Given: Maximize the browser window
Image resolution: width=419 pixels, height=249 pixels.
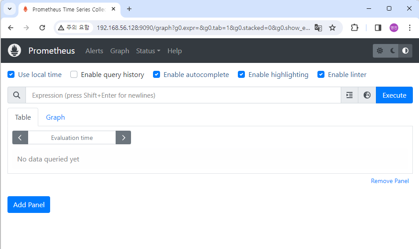Looking at the screenshot, I should point(389,8).
